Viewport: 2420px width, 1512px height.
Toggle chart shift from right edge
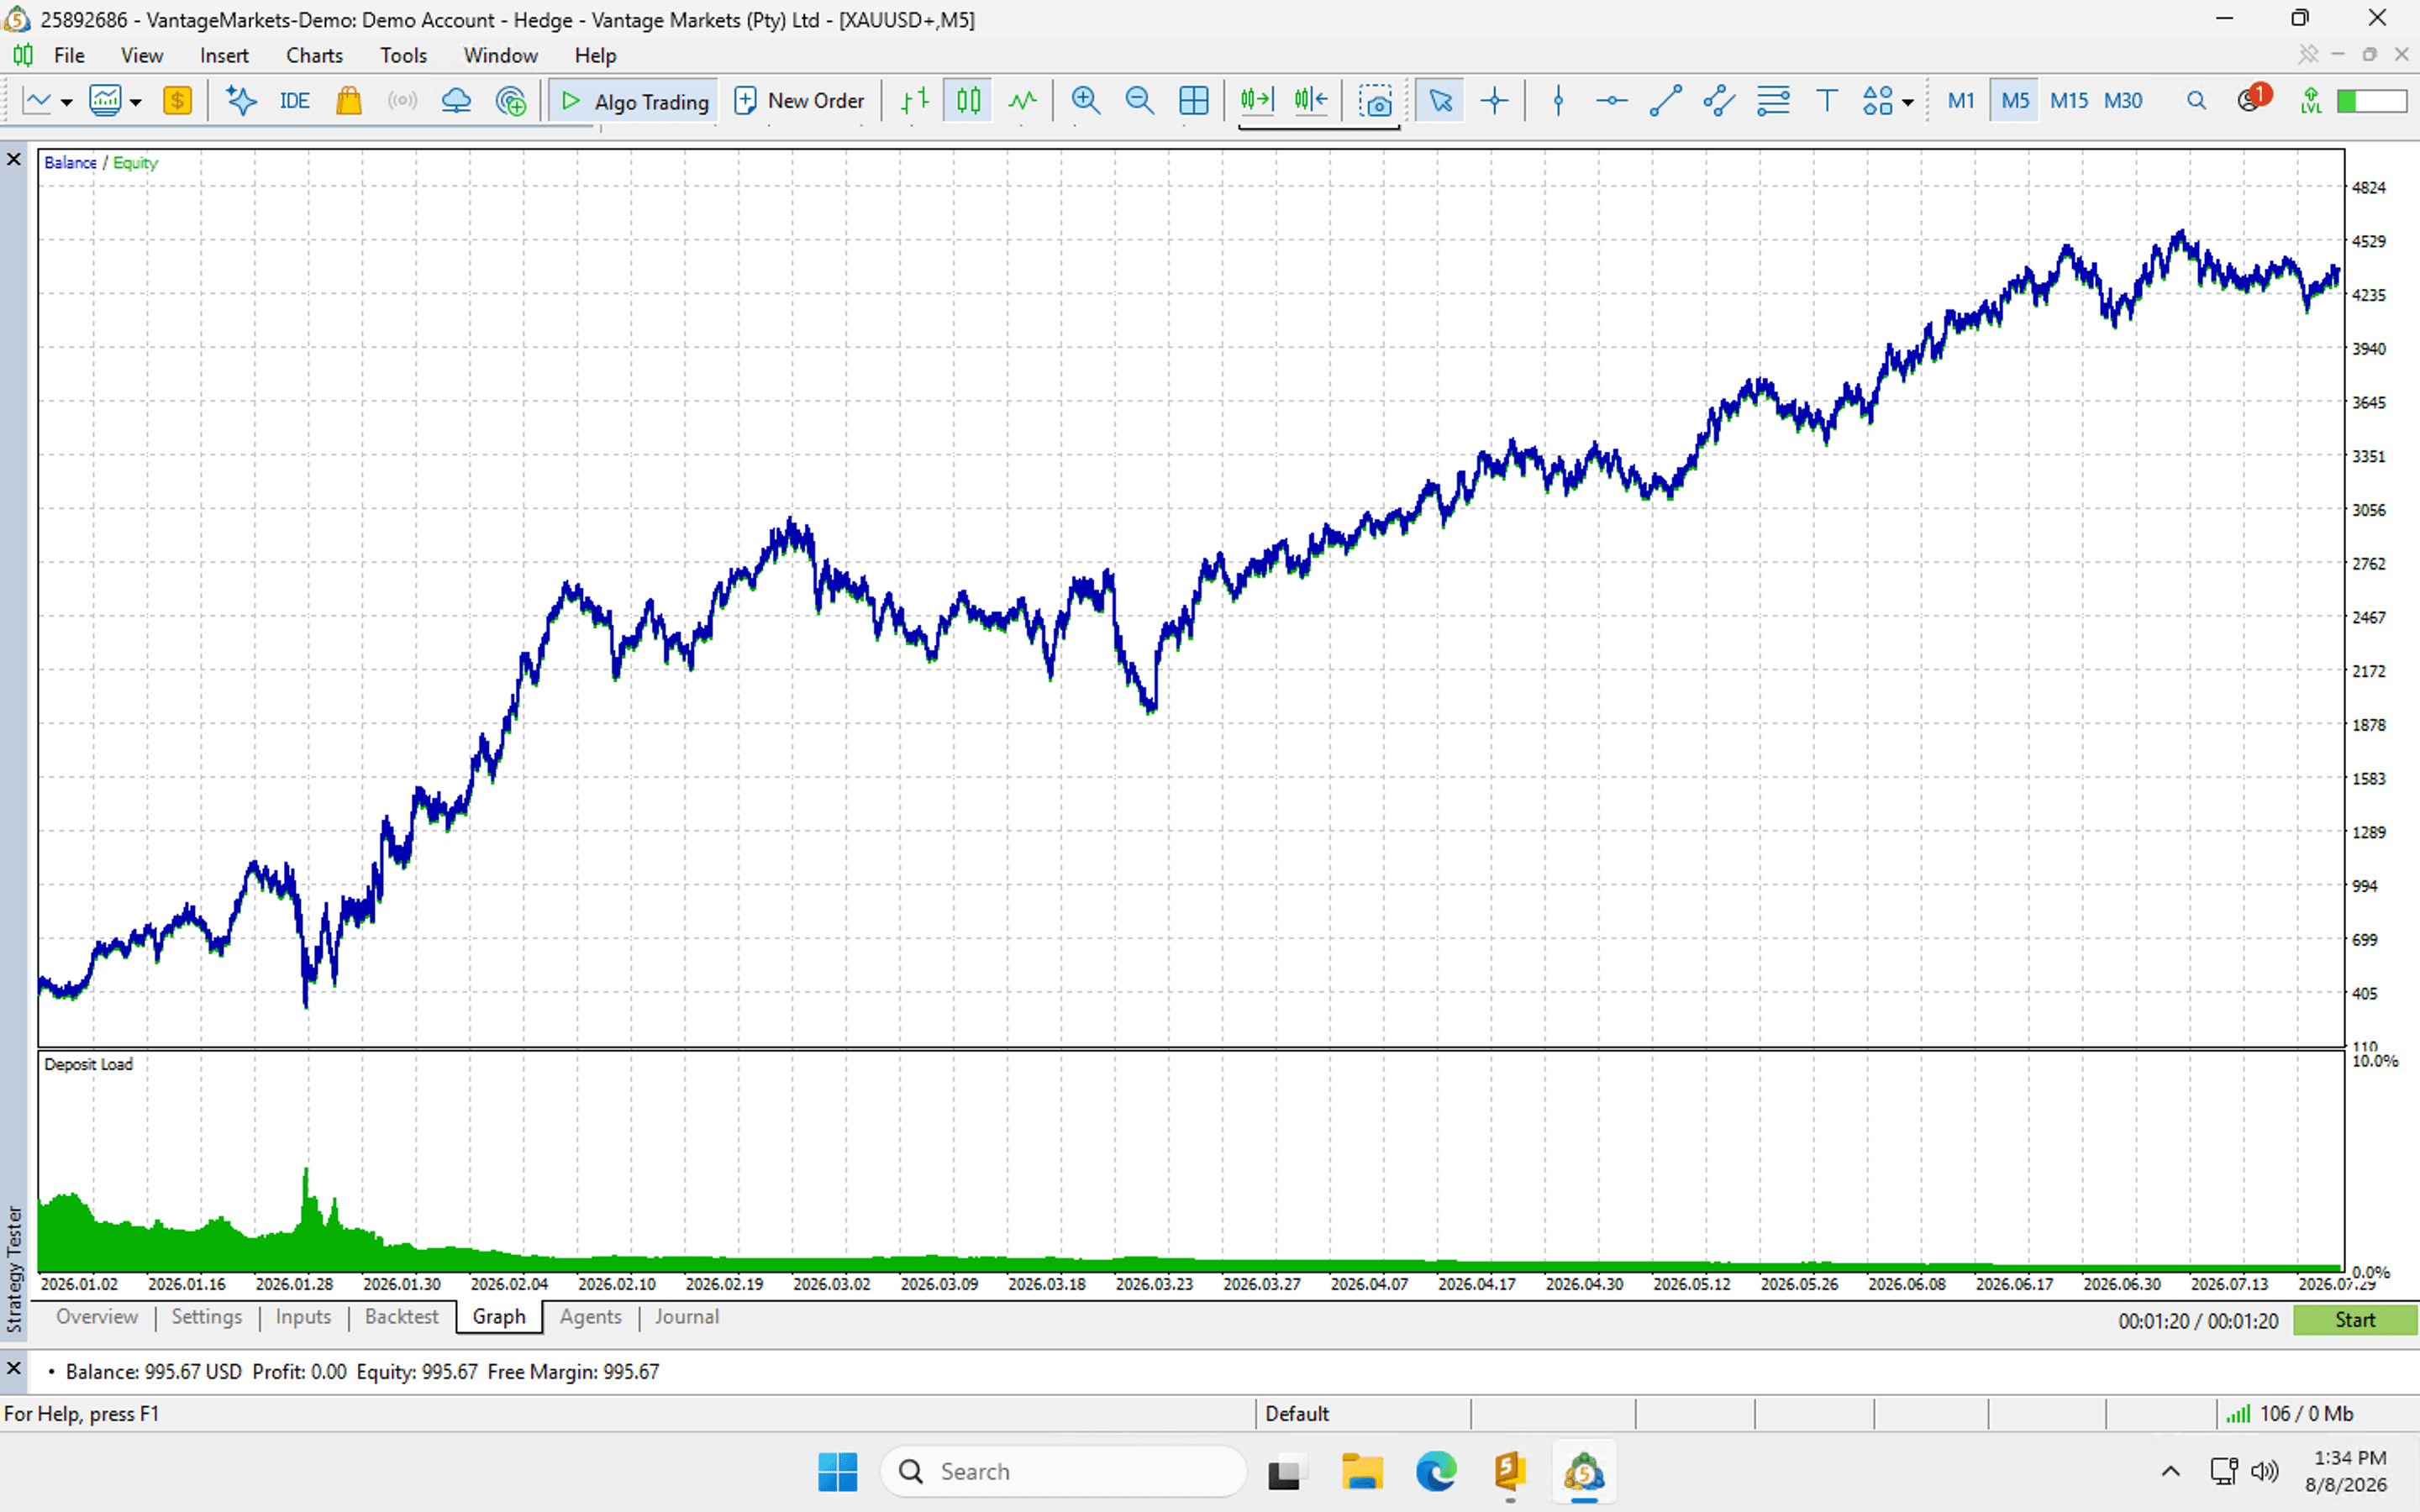(1310, 101)
